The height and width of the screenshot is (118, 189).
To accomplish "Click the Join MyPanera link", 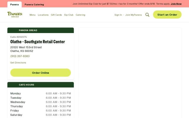I will point(133,15).
